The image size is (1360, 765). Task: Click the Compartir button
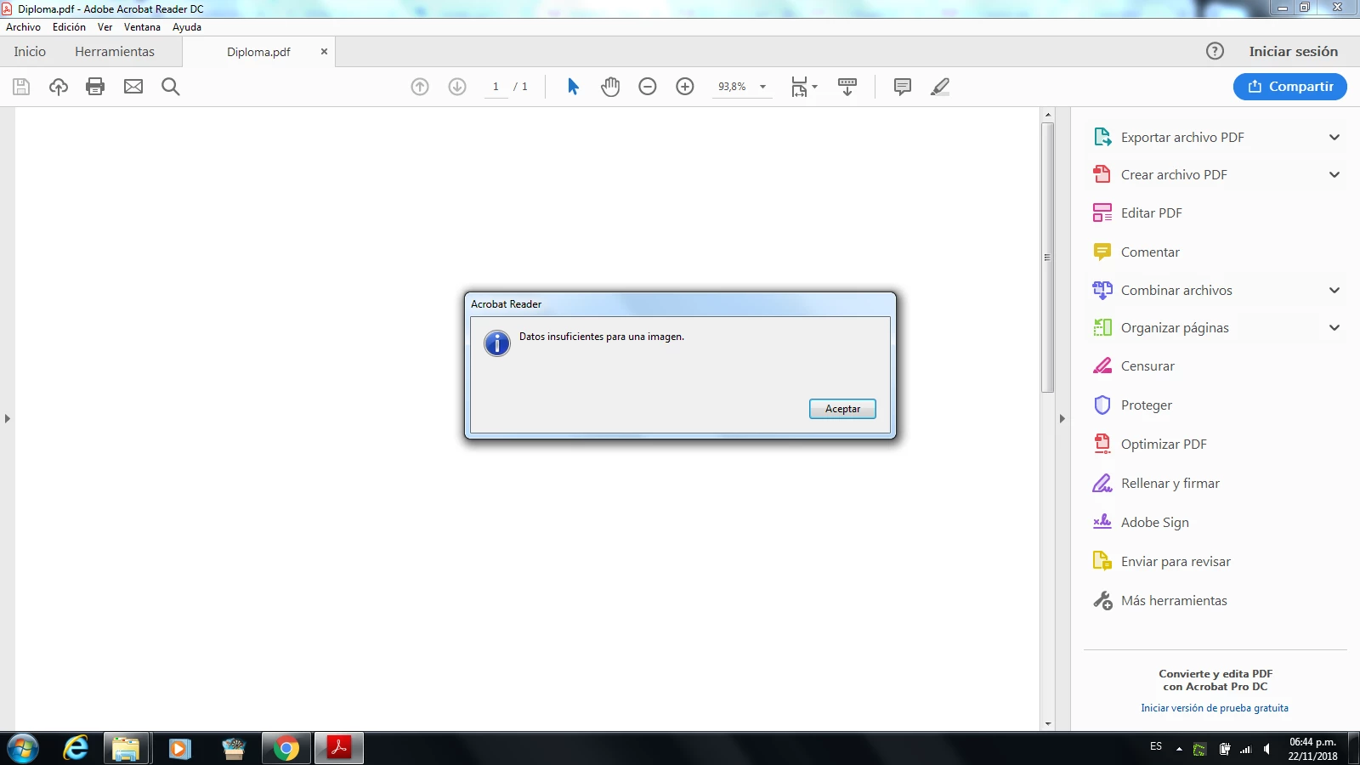(x=1289, y=87)
